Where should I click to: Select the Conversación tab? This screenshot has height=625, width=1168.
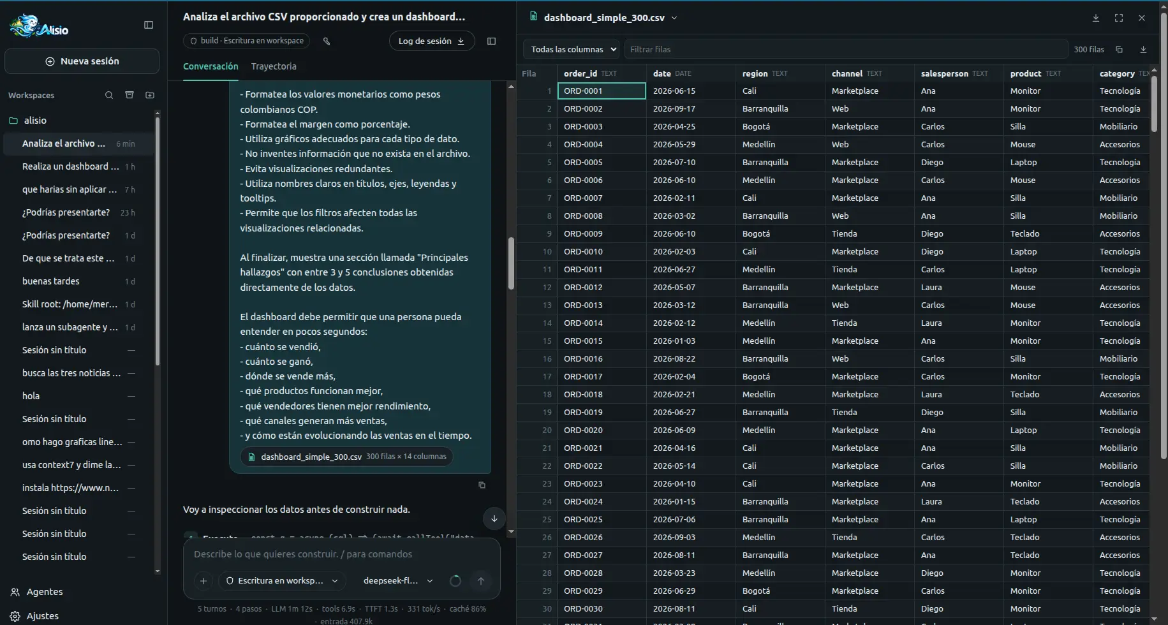point(211,66)
